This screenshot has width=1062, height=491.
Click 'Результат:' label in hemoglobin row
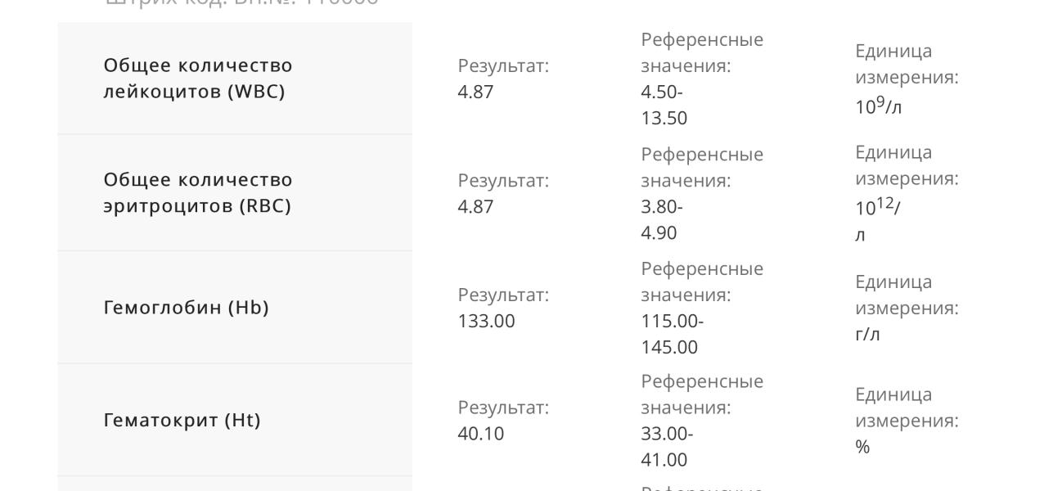(503, 295)
